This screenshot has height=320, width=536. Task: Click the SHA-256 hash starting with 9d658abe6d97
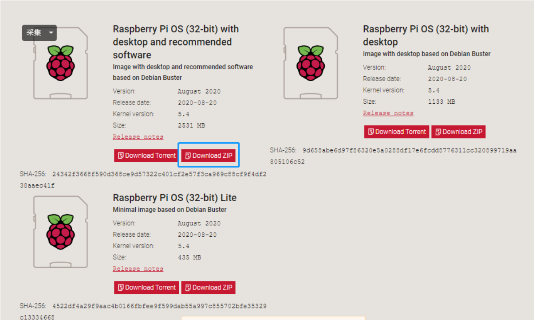393,156
